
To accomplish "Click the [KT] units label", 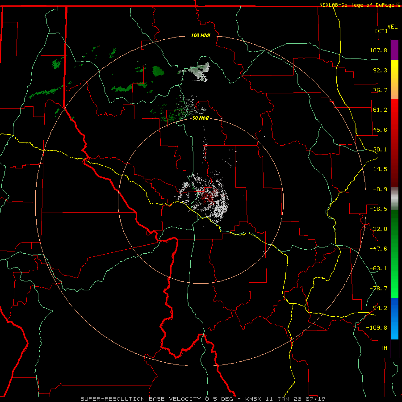I will [x=381, y=31].
